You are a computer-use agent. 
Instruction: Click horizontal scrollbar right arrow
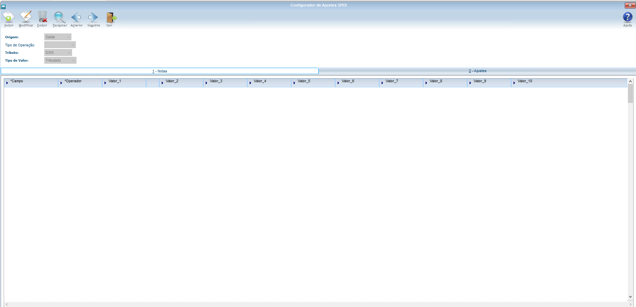630,304
